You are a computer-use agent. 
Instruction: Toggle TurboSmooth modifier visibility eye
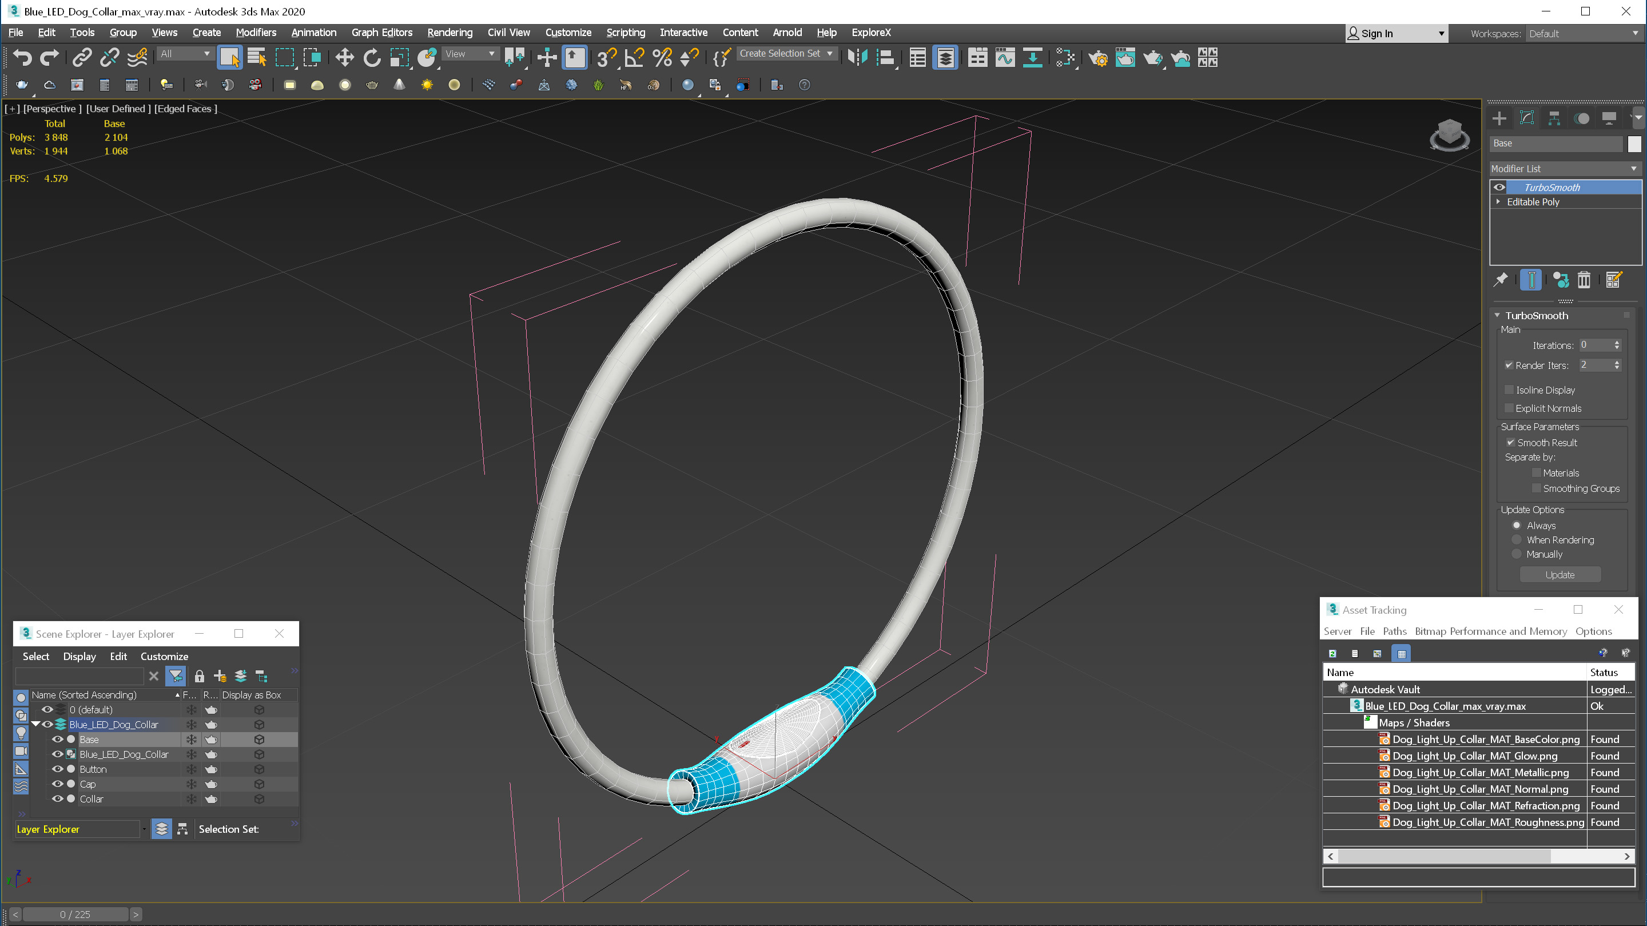[x=1499, y=188]
